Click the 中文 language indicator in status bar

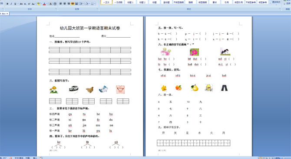22,158
